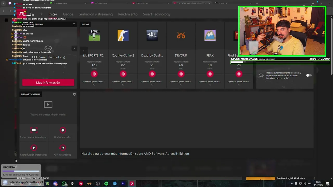
Task: Click the Counter-Strike 2 title text
Action: coord(123,55)
